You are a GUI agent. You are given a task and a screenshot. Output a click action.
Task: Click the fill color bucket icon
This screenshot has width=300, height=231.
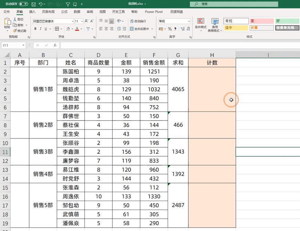(x=68, y=29)
